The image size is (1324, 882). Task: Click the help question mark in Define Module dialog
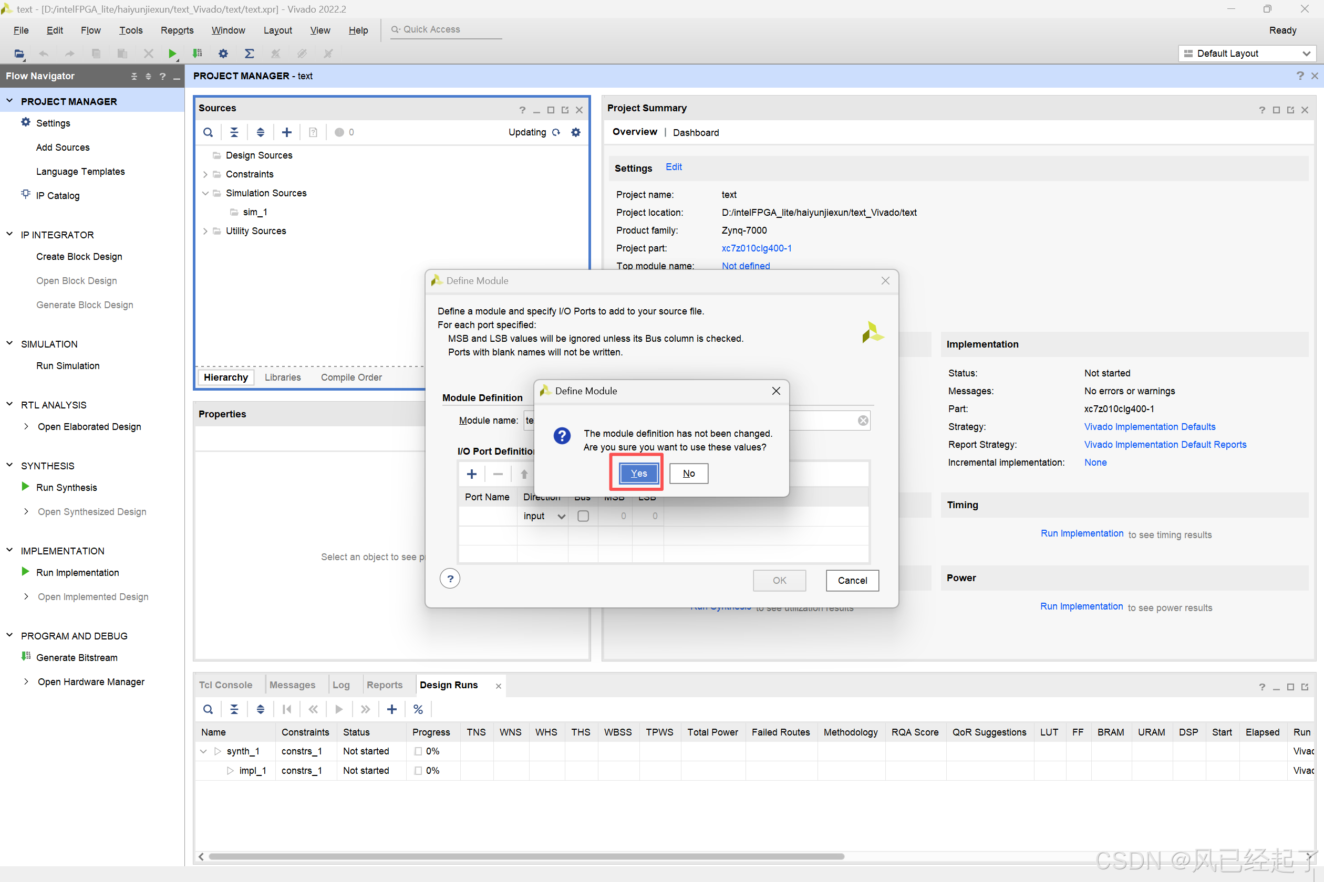[x=450, y=579]
